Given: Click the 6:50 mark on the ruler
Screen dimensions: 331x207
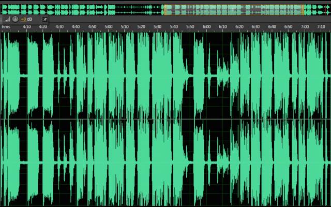Looking at the screenshot, I should point(288,26).
